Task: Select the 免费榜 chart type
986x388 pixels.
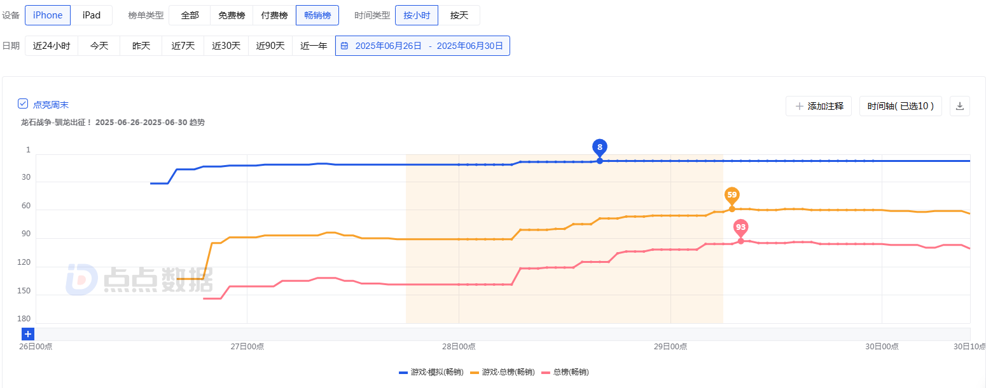Action: (x=232, y=15)
